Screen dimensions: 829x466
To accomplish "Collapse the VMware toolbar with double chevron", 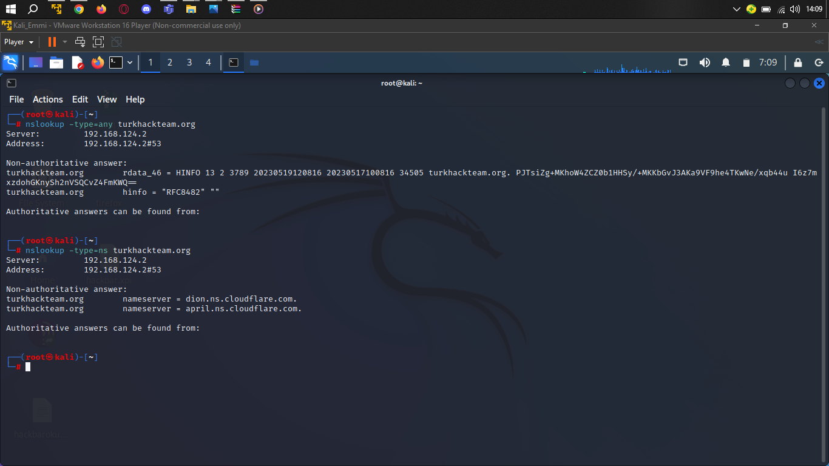I will point(819,42).
